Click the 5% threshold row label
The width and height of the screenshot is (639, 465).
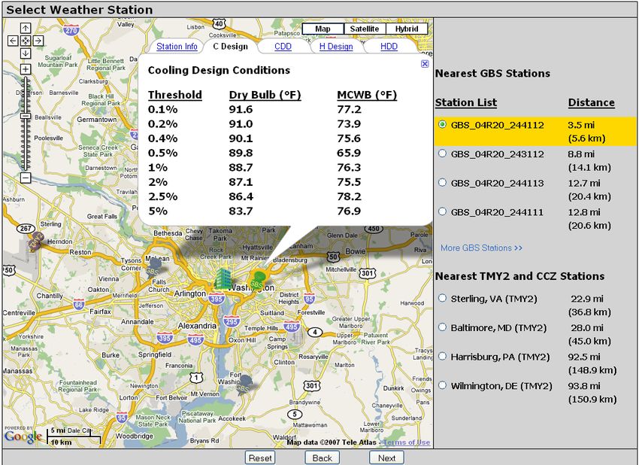(158, 211)
